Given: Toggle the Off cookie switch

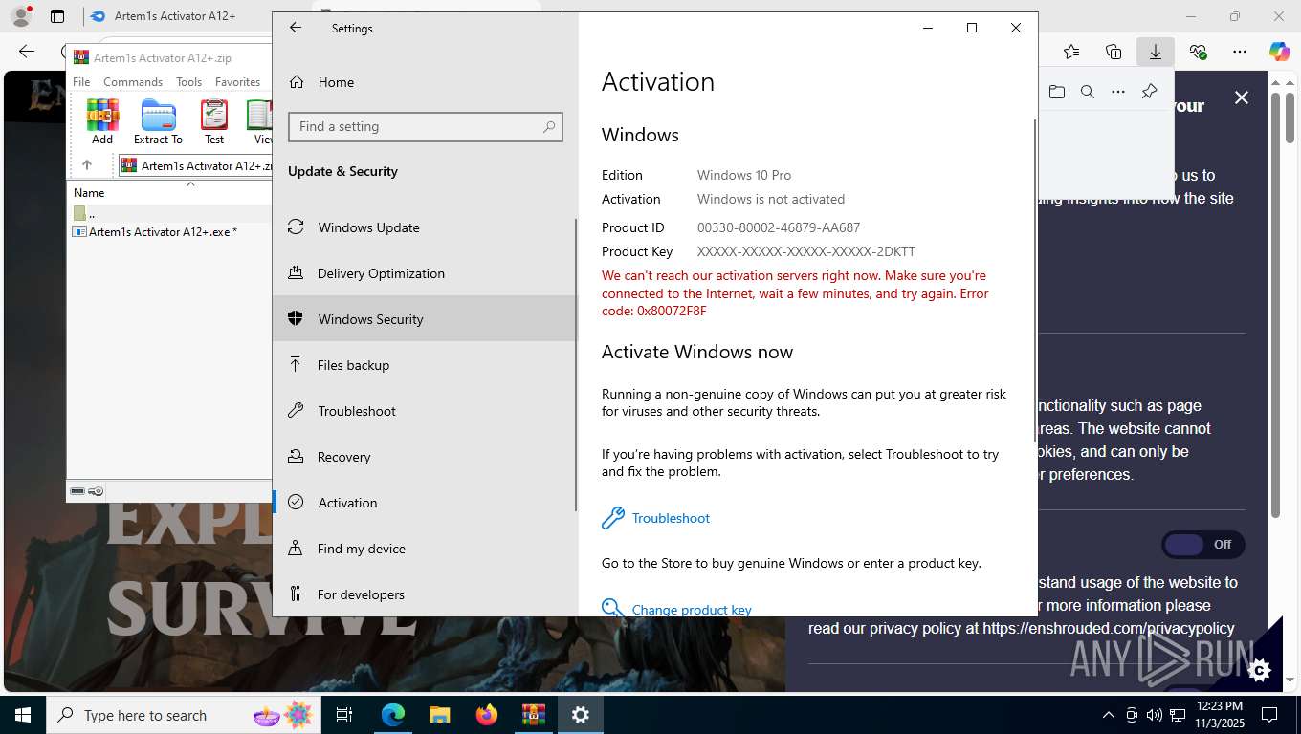Looking at the screenshot, I should [x=1203, y=545].
